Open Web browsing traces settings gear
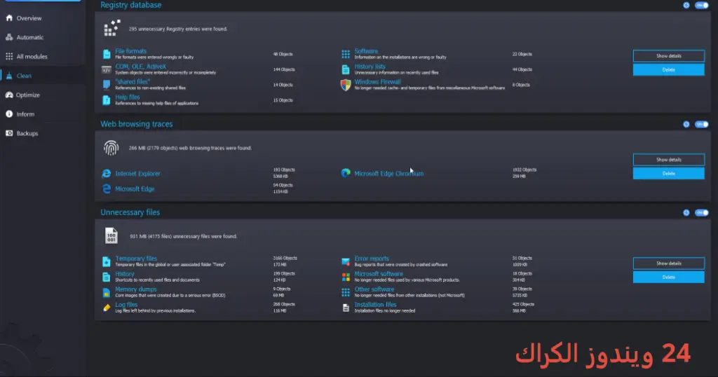Viewport: 718px width, 377px height. [x=686, y=124]
